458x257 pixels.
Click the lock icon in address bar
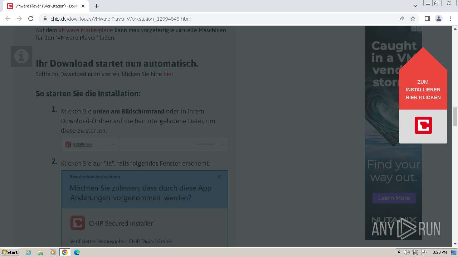coord(45,19)
